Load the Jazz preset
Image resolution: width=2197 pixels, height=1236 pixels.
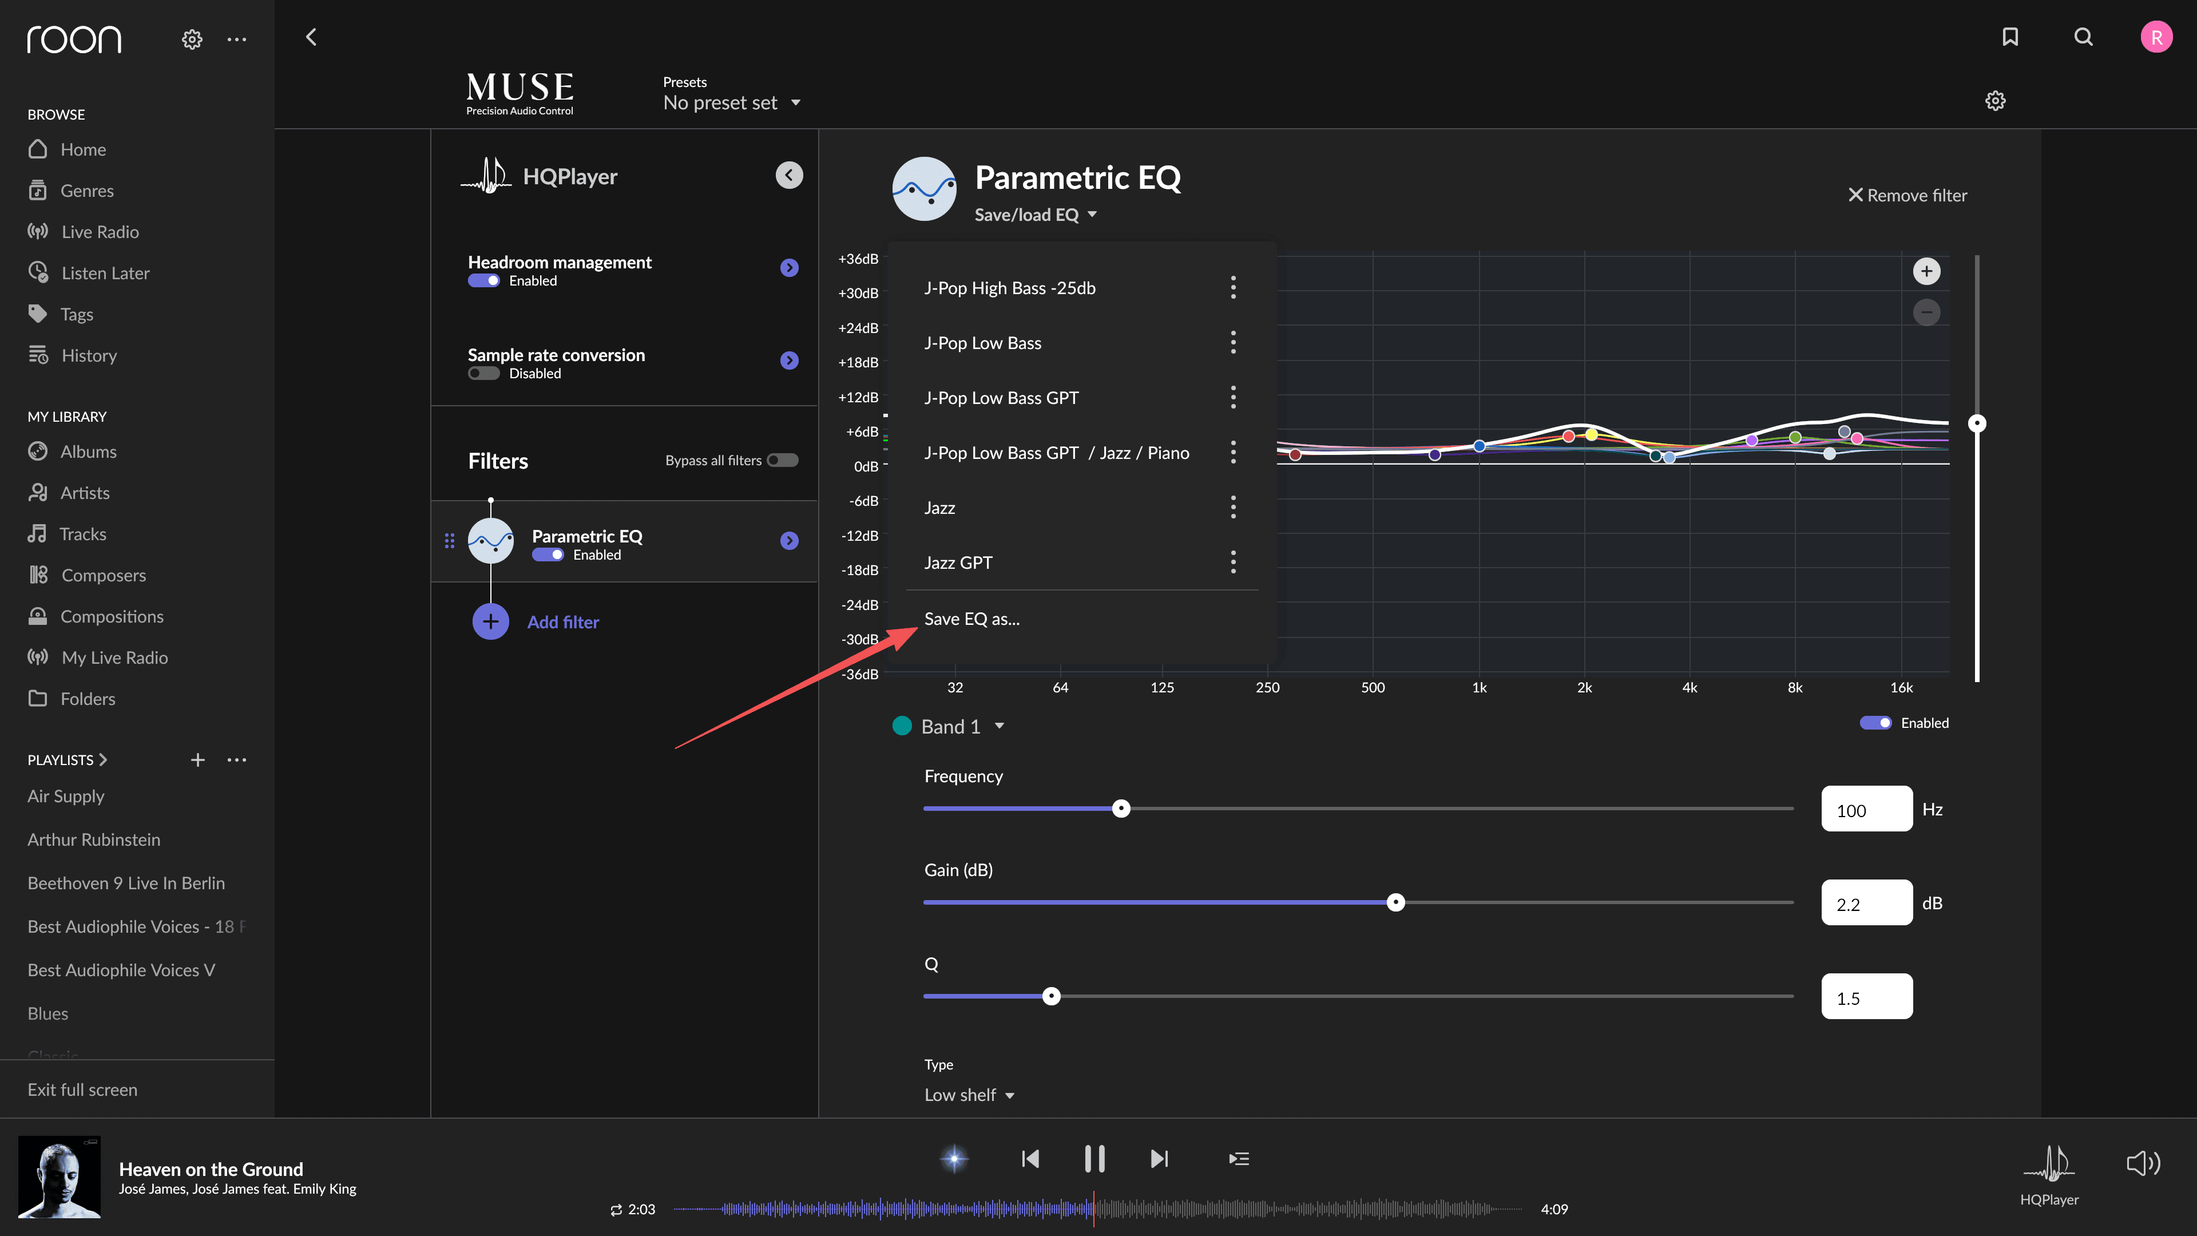[939, 508]
